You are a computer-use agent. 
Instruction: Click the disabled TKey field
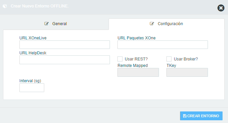click(x=187, y=72)
